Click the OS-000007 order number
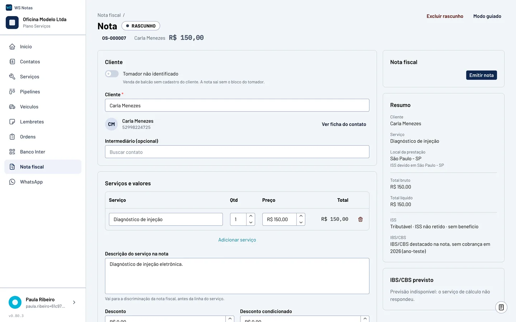The width and height of the screenshot is (516, 322). coord(114,38)
